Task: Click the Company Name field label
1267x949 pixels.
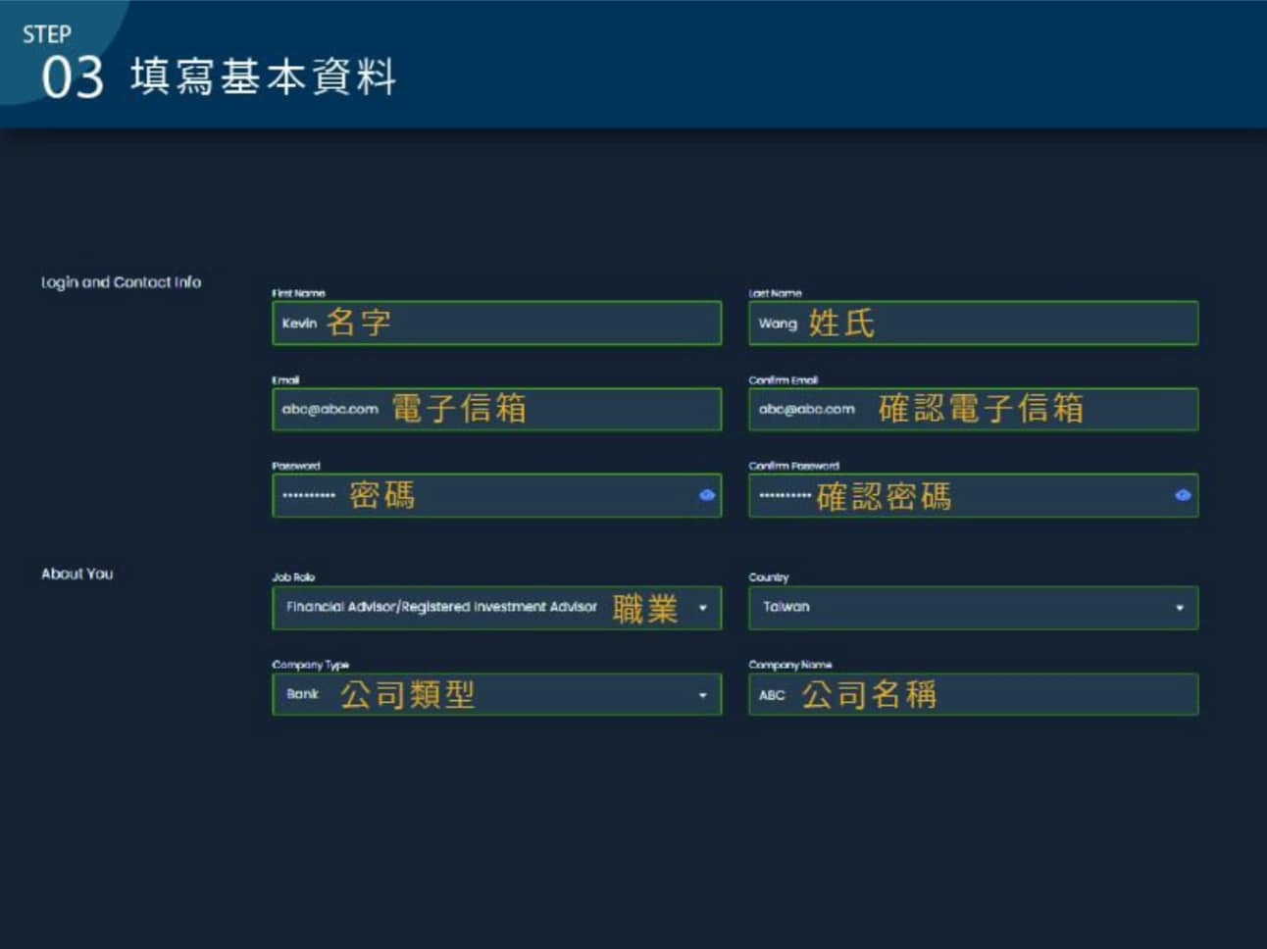Action: click(789, 665)
